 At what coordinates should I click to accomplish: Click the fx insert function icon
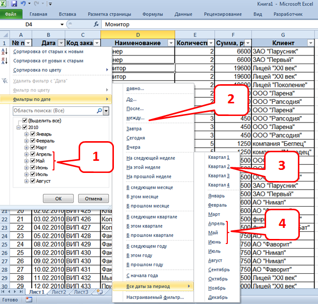click(x=96, y=24)
